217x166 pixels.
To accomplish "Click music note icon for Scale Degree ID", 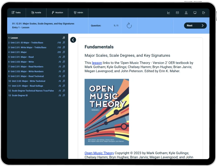I will pyautogui.click(x=64, y=95).
